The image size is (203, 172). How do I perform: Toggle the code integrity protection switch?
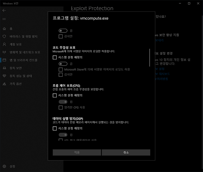(x=63, y=64)
